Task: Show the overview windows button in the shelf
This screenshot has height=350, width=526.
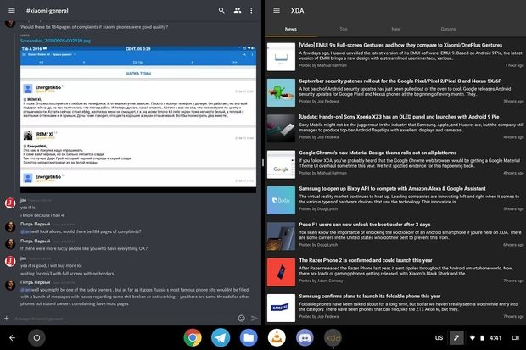Action: coord(515,337)
